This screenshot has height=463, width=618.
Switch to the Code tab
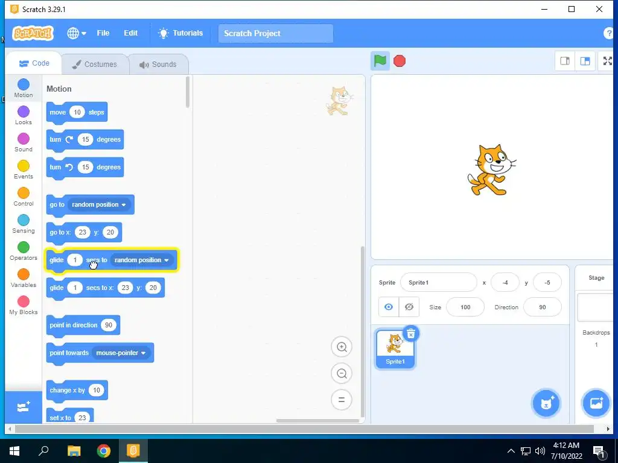(34, 63)
